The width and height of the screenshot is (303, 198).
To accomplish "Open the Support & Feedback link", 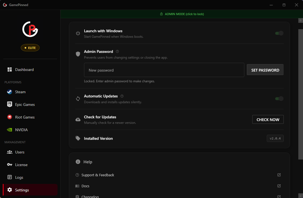I will coord(179,175).
